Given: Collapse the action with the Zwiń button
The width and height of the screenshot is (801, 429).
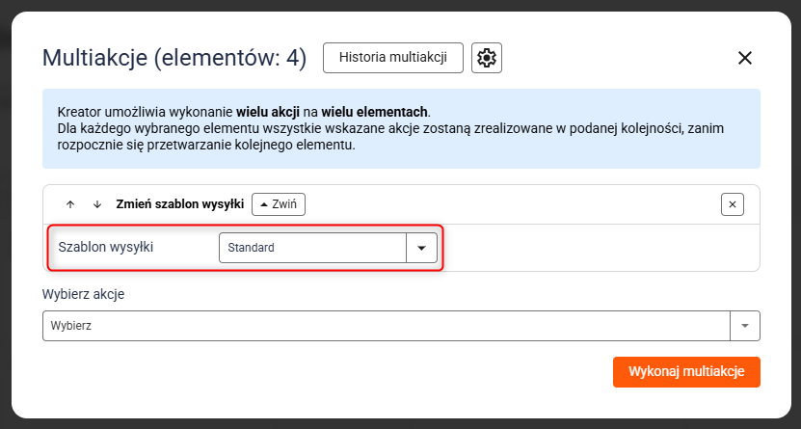Looking at the screenshot, I should [279, 204].
